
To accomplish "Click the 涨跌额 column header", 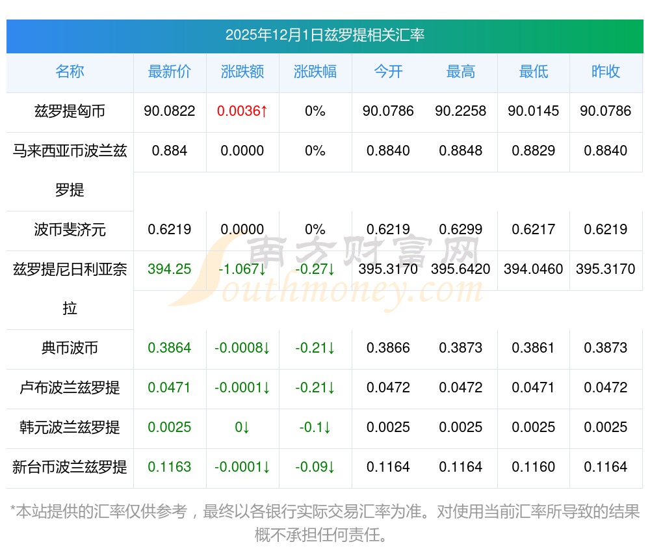I will coord(242,72).
